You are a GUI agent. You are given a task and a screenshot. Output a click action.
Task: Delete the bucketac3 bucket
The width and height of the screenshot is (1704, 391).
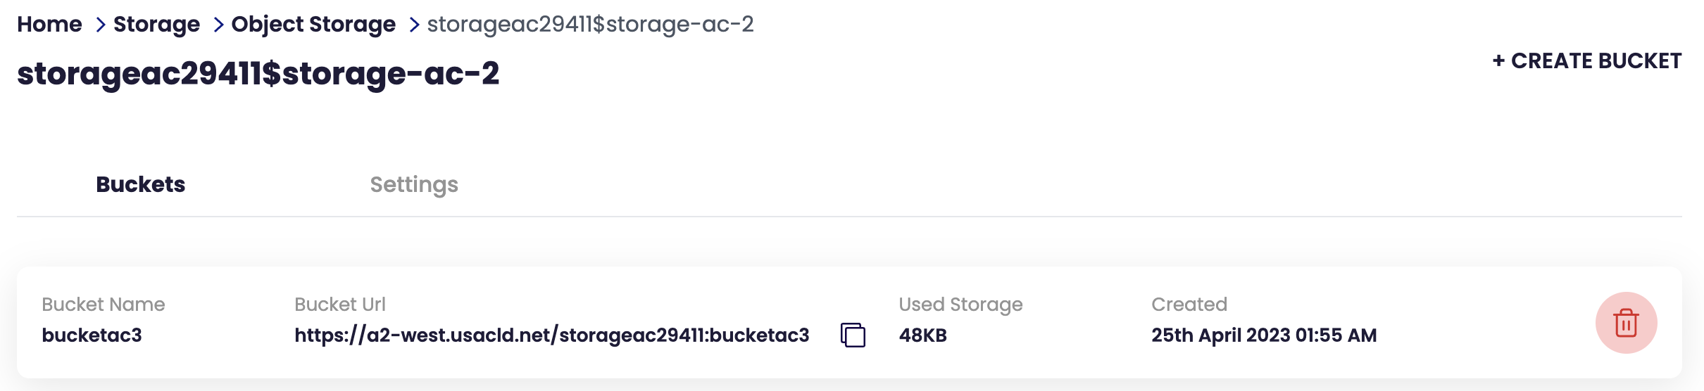pos(1626,323)
